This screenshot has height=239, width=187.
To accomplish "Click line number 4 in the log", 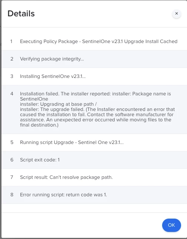I will pyautogui.click(x=12, y=94).
